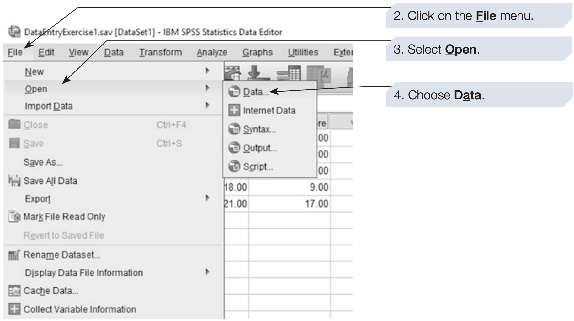Click the Collect Variable Information icon
Image resolution: width=574 pixels, height=321 pixels.
[x=14, y=309]
